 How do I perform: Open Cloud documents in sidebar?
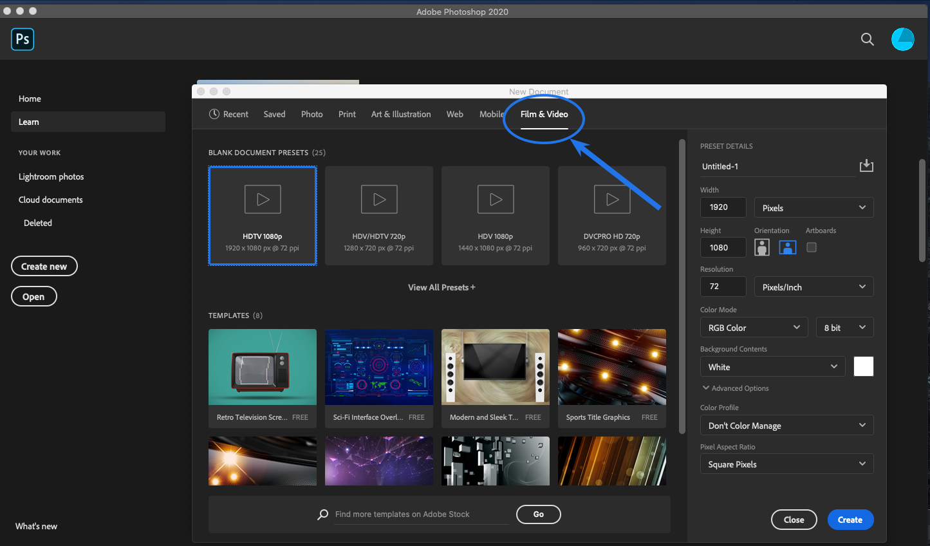51,200
